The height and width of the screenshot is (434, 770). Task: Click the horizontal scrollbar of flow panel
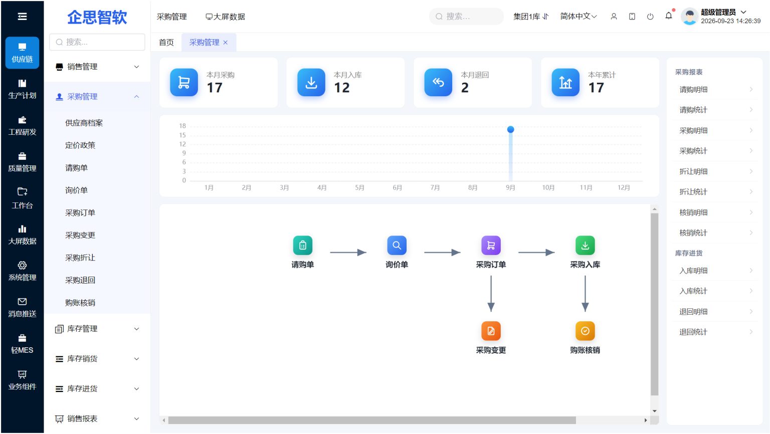[372, 420]
